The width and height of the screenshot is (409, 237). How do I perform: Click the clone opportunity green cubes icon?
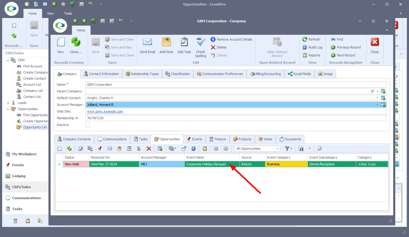(69, 149)
